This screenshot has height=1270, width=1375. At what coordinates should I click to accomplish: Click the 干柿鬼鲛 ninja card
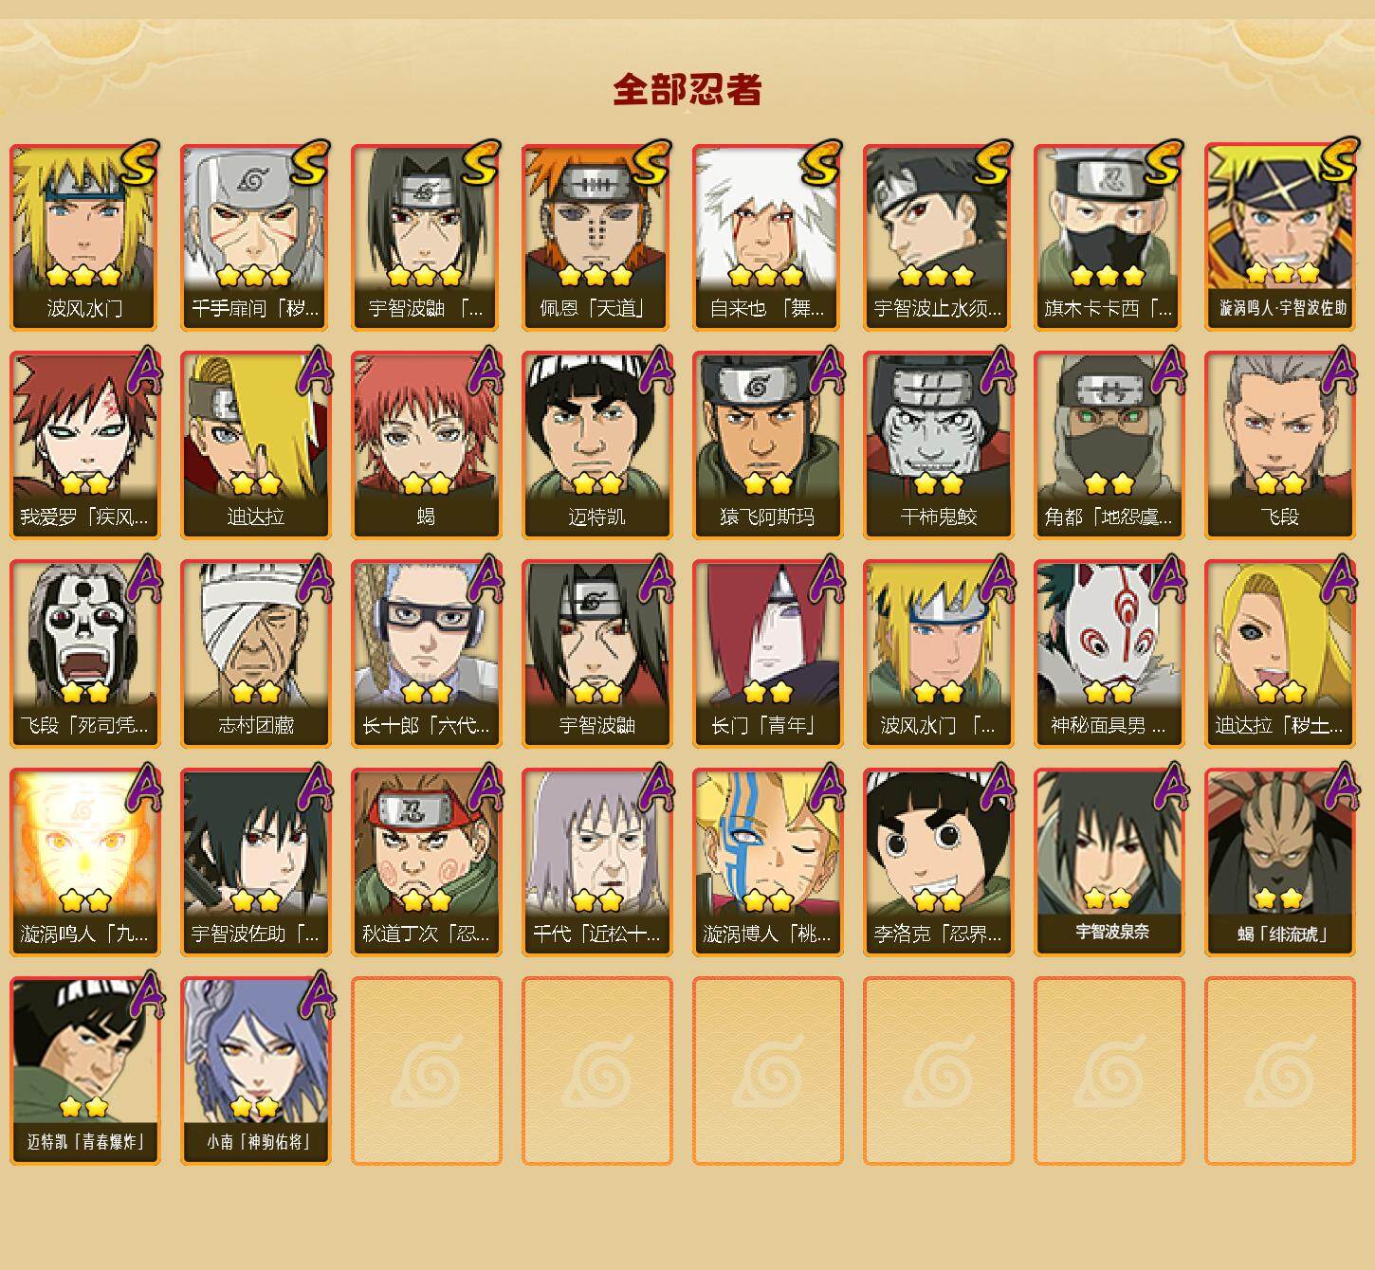pyautogui.click(x=938, y=445)
